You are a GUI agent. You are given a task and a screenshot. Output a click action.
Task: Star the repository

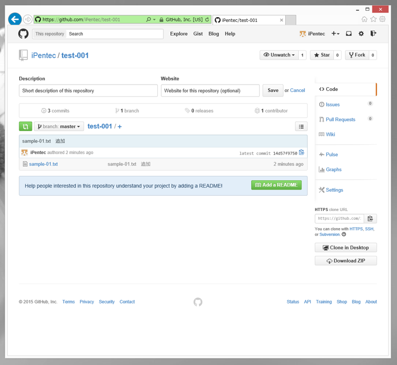tap(322, 55)
